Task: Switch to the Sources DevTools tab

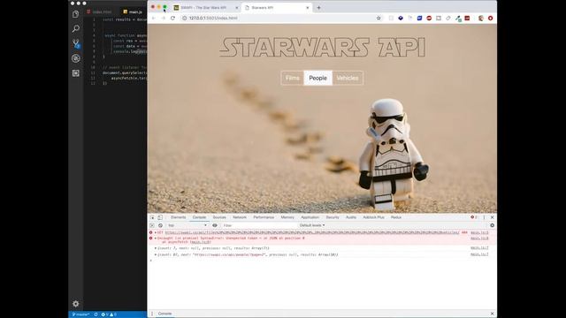Action: (x=219, y=217)
